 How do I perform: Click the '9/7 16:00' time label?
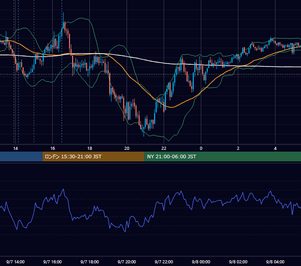click(x=52, y=262)
